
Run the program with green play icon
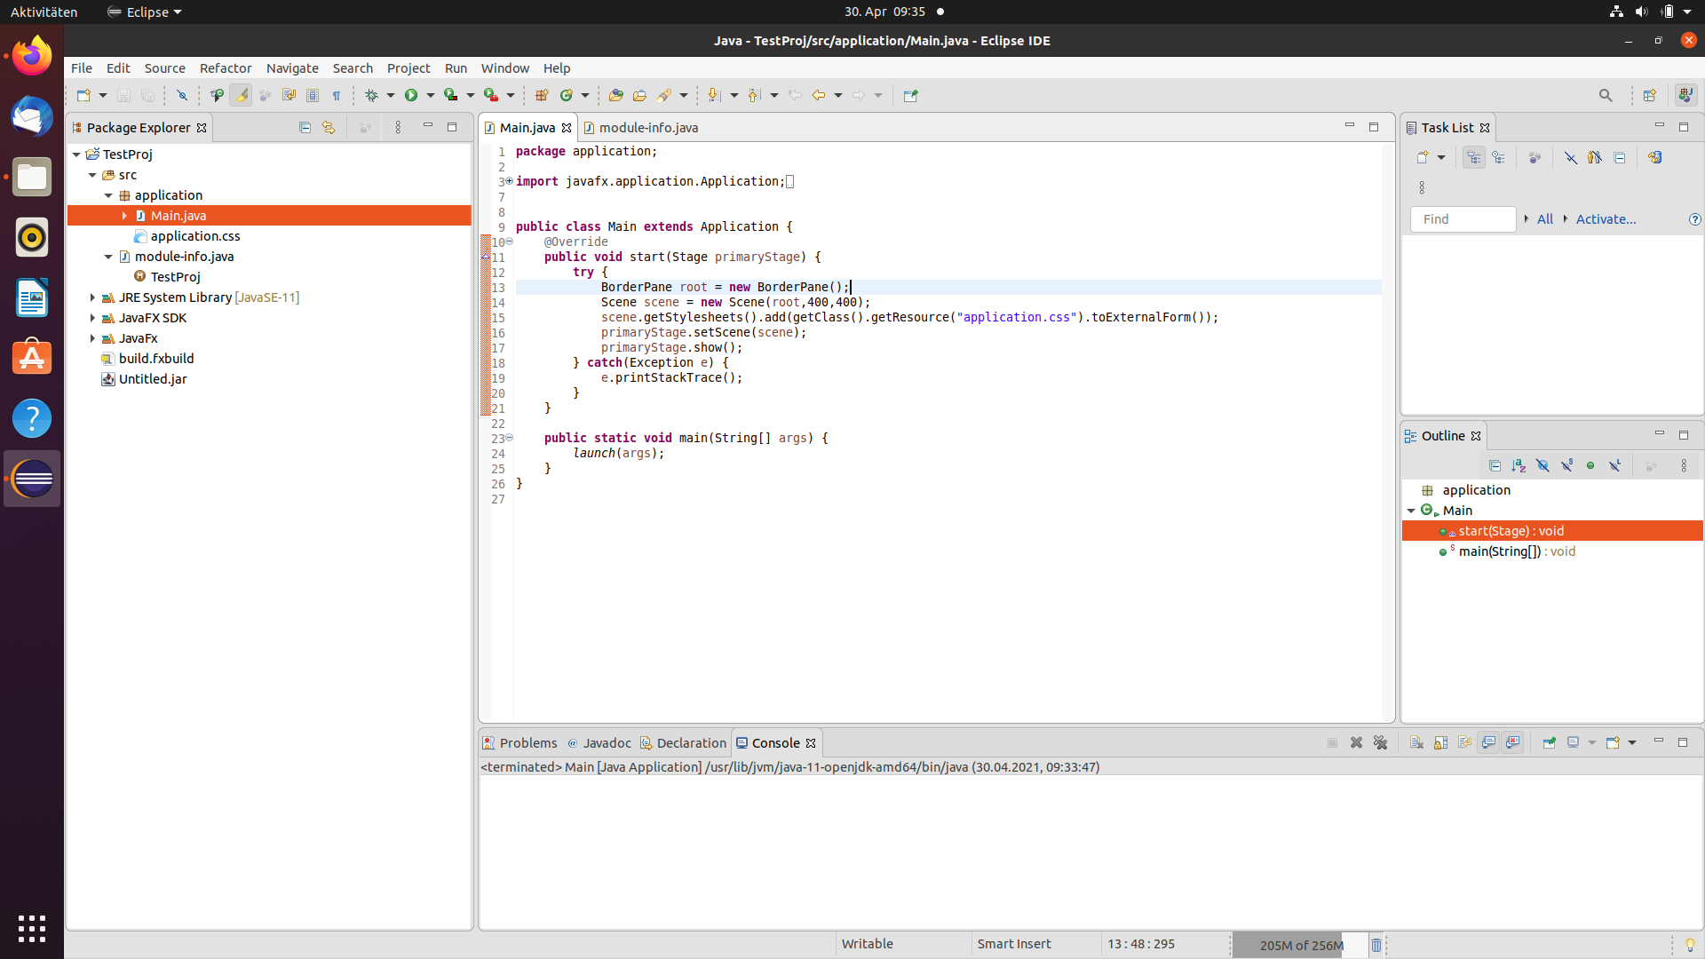coord(411,95)
